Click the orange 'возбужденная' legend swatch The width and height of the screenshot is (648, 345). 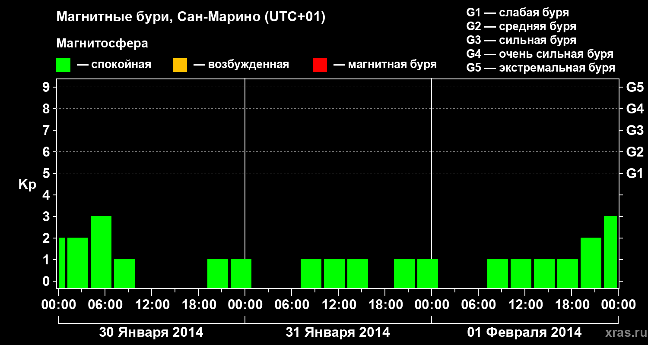point(180,65)
